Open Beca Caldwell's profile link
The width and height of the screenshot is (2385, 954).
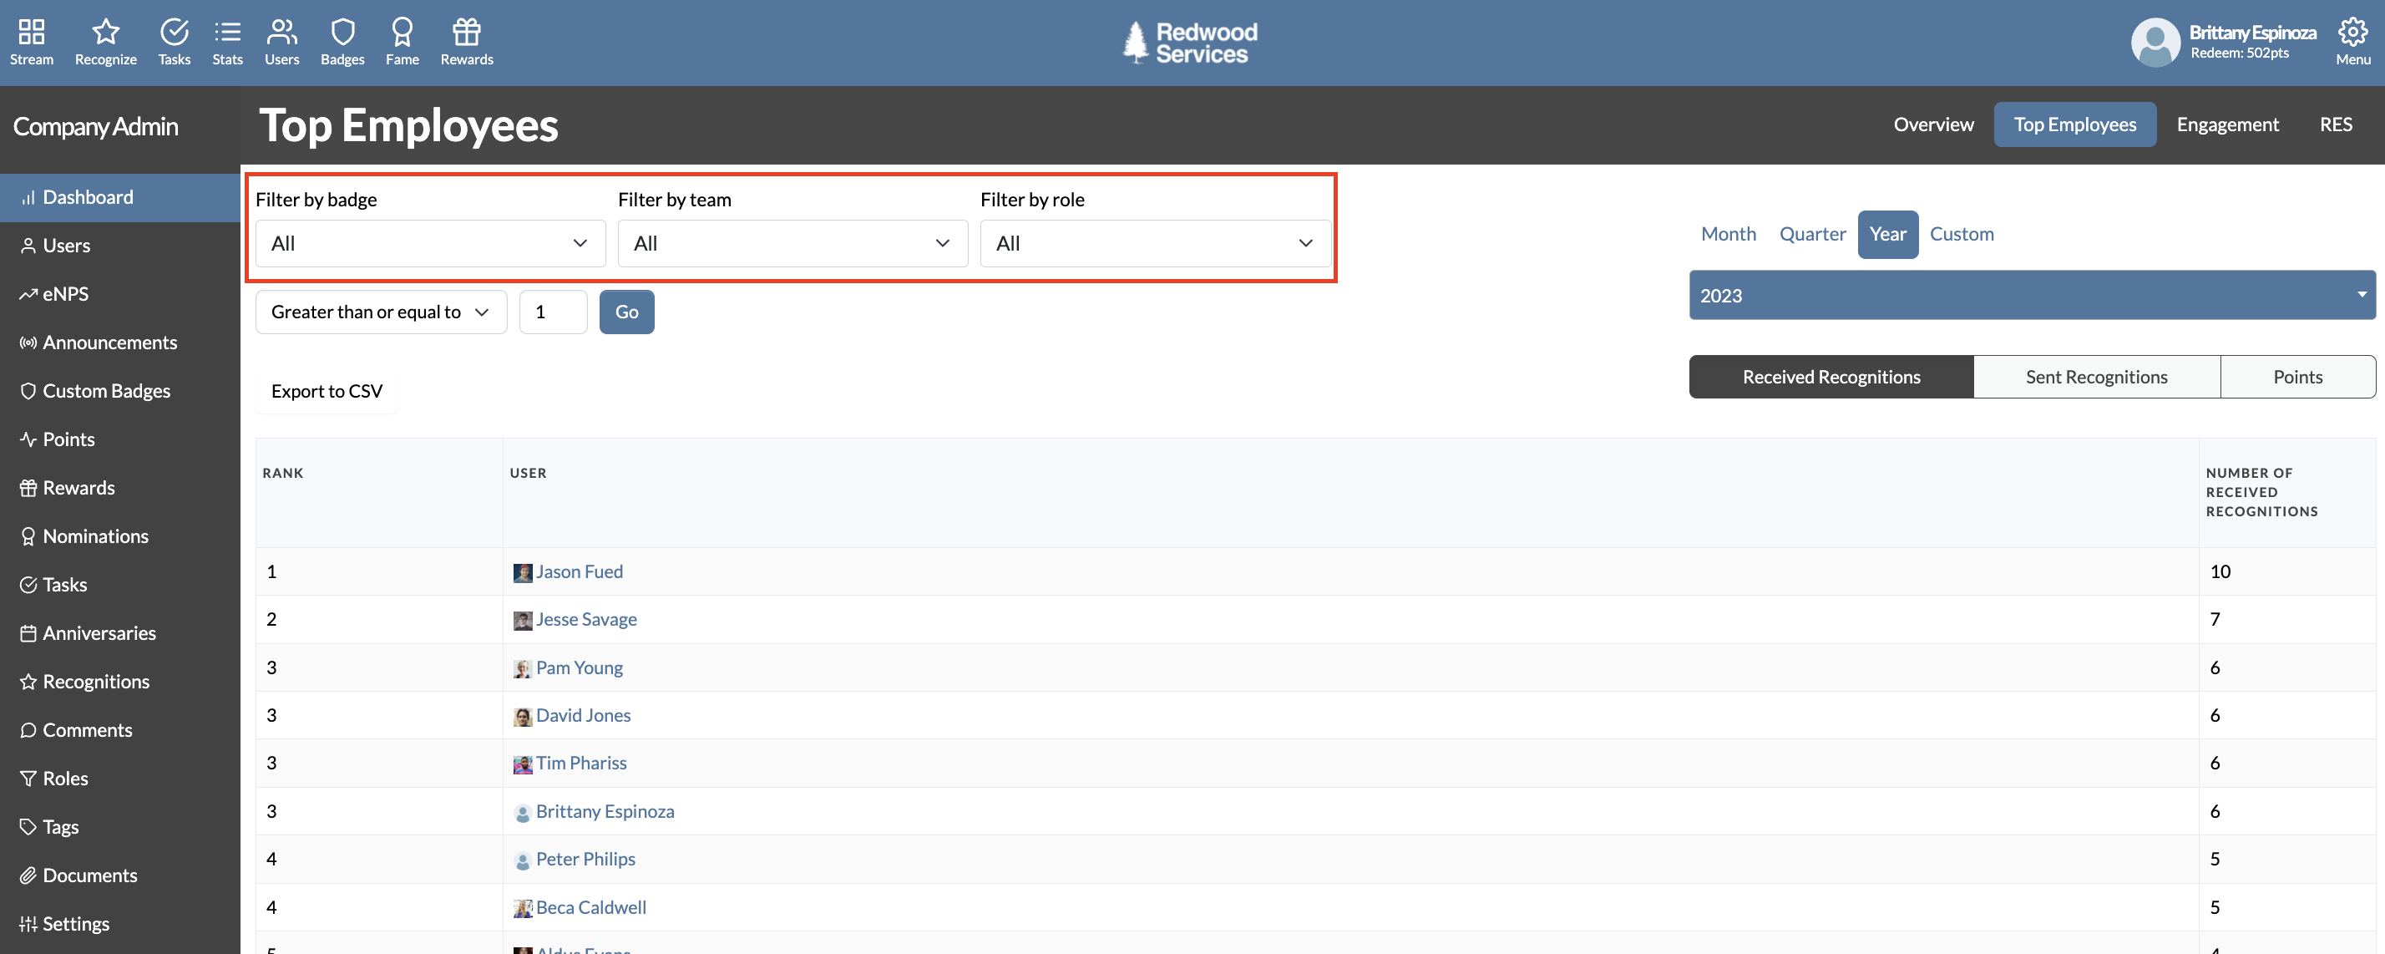coord(590,908)
